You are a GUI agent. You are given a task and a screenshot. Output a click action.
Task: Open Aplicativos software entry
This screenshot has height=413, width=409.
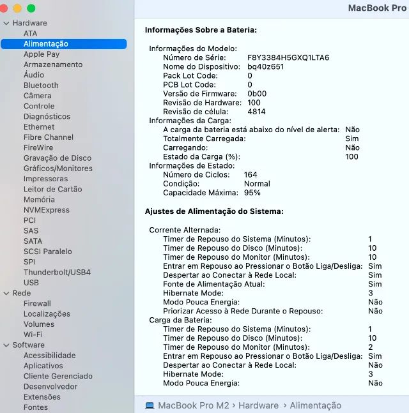pyautogui.click(x=43, y=366)
